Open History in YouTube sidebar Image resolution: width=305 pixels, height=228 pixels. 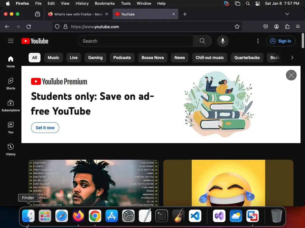(11, 150)
